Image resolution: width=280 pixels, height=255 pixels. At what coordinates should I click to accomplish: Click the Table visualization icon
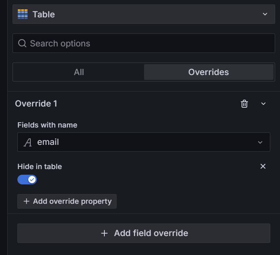pyautogui.click(x=23, y=14)
